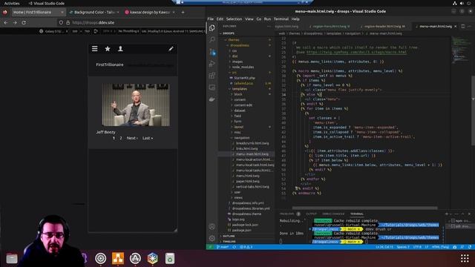475x267 pixels.
Task: Reload the page in Firefox
Action: pyautogui.click(x=24, y=22)
